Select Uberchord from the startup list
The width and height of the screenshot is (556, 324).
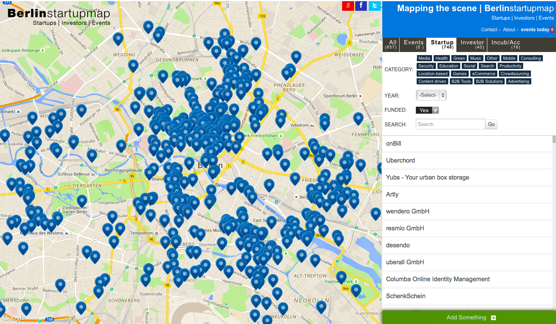[400, 161]
